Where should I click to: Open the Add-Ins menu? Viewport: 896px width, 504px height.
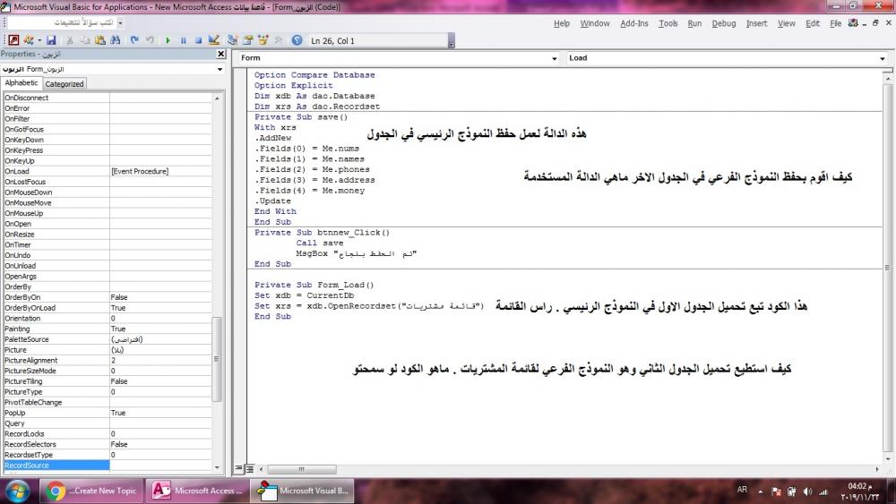[x=634, y=23]
